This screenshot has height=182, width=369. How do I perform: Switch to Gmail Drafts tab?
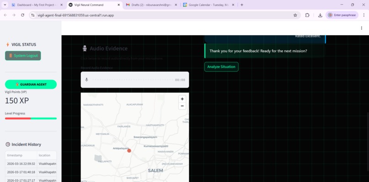[152, 5]
